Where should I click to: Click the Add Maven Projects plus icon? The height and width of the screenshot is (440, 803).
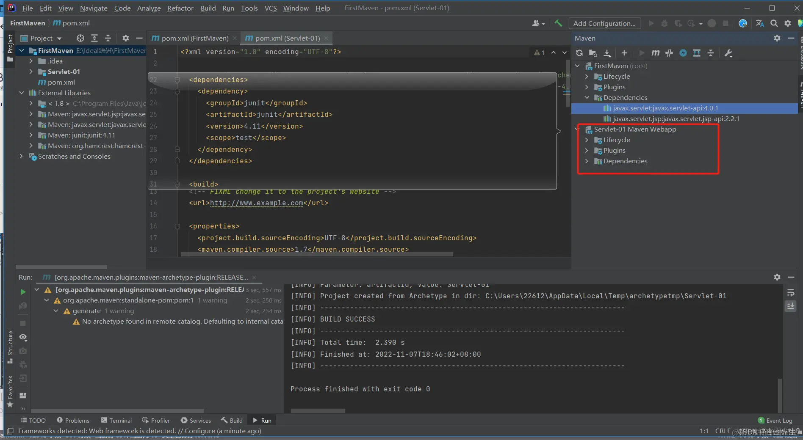click(x=624, y=53)
